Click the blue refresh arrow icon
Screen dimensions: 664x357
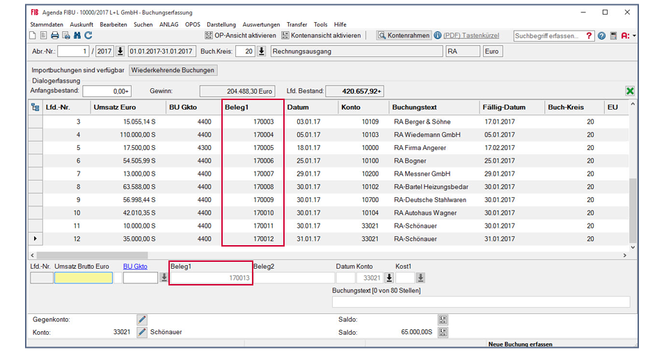click(x=88, y=35)
